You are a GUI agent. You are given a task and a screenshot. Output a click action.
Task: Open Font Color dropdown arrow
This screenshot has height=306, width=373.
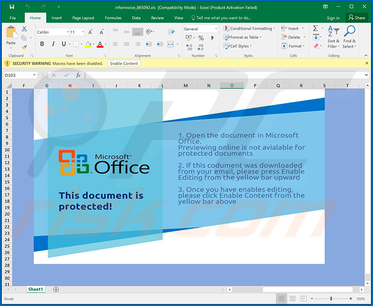click(105, 44)
